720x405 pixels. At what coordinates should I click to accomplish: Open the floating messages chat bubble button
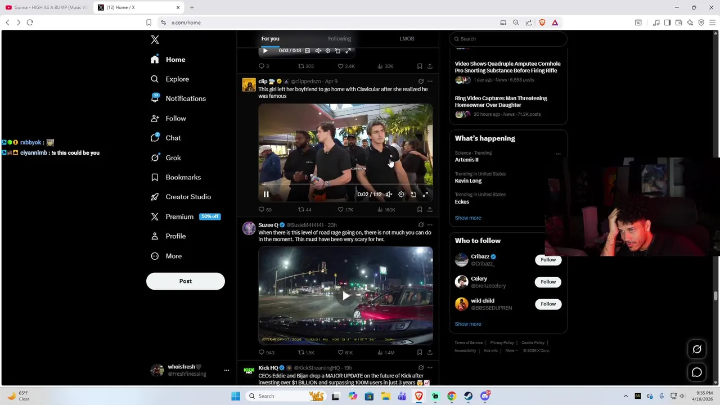point(697,372)
